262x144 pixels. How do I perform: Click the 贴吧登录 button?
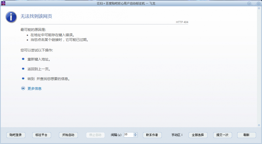tap(16, 135)
